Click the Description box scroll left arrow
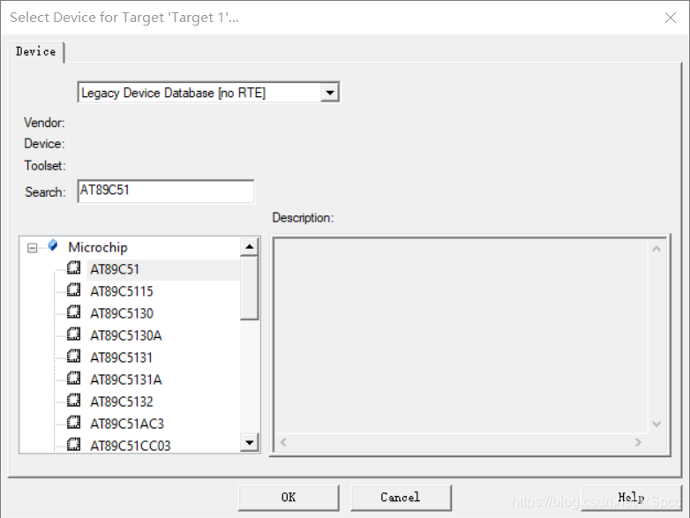 (x=283, y=442)
